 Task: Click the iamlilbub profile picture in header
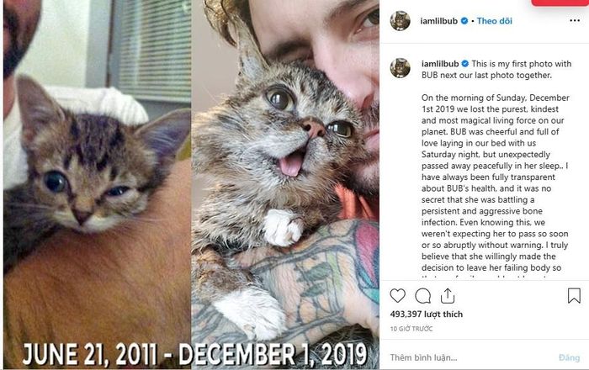pos(400,21)
